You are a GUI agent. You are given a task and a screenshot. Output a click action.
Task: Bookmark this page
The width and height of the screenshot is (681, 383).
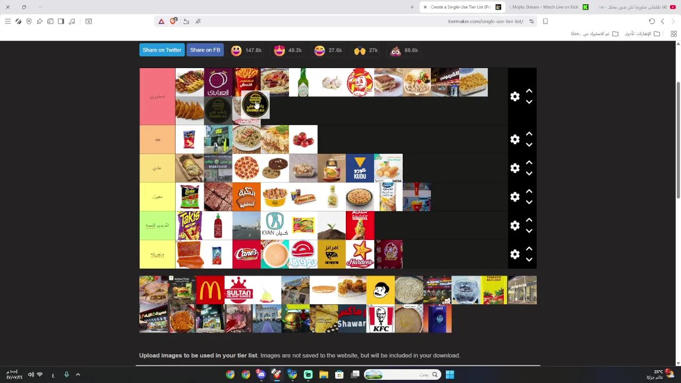545,21
